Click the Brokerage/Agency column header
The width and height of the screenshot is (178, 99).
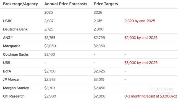pos(20,4)
